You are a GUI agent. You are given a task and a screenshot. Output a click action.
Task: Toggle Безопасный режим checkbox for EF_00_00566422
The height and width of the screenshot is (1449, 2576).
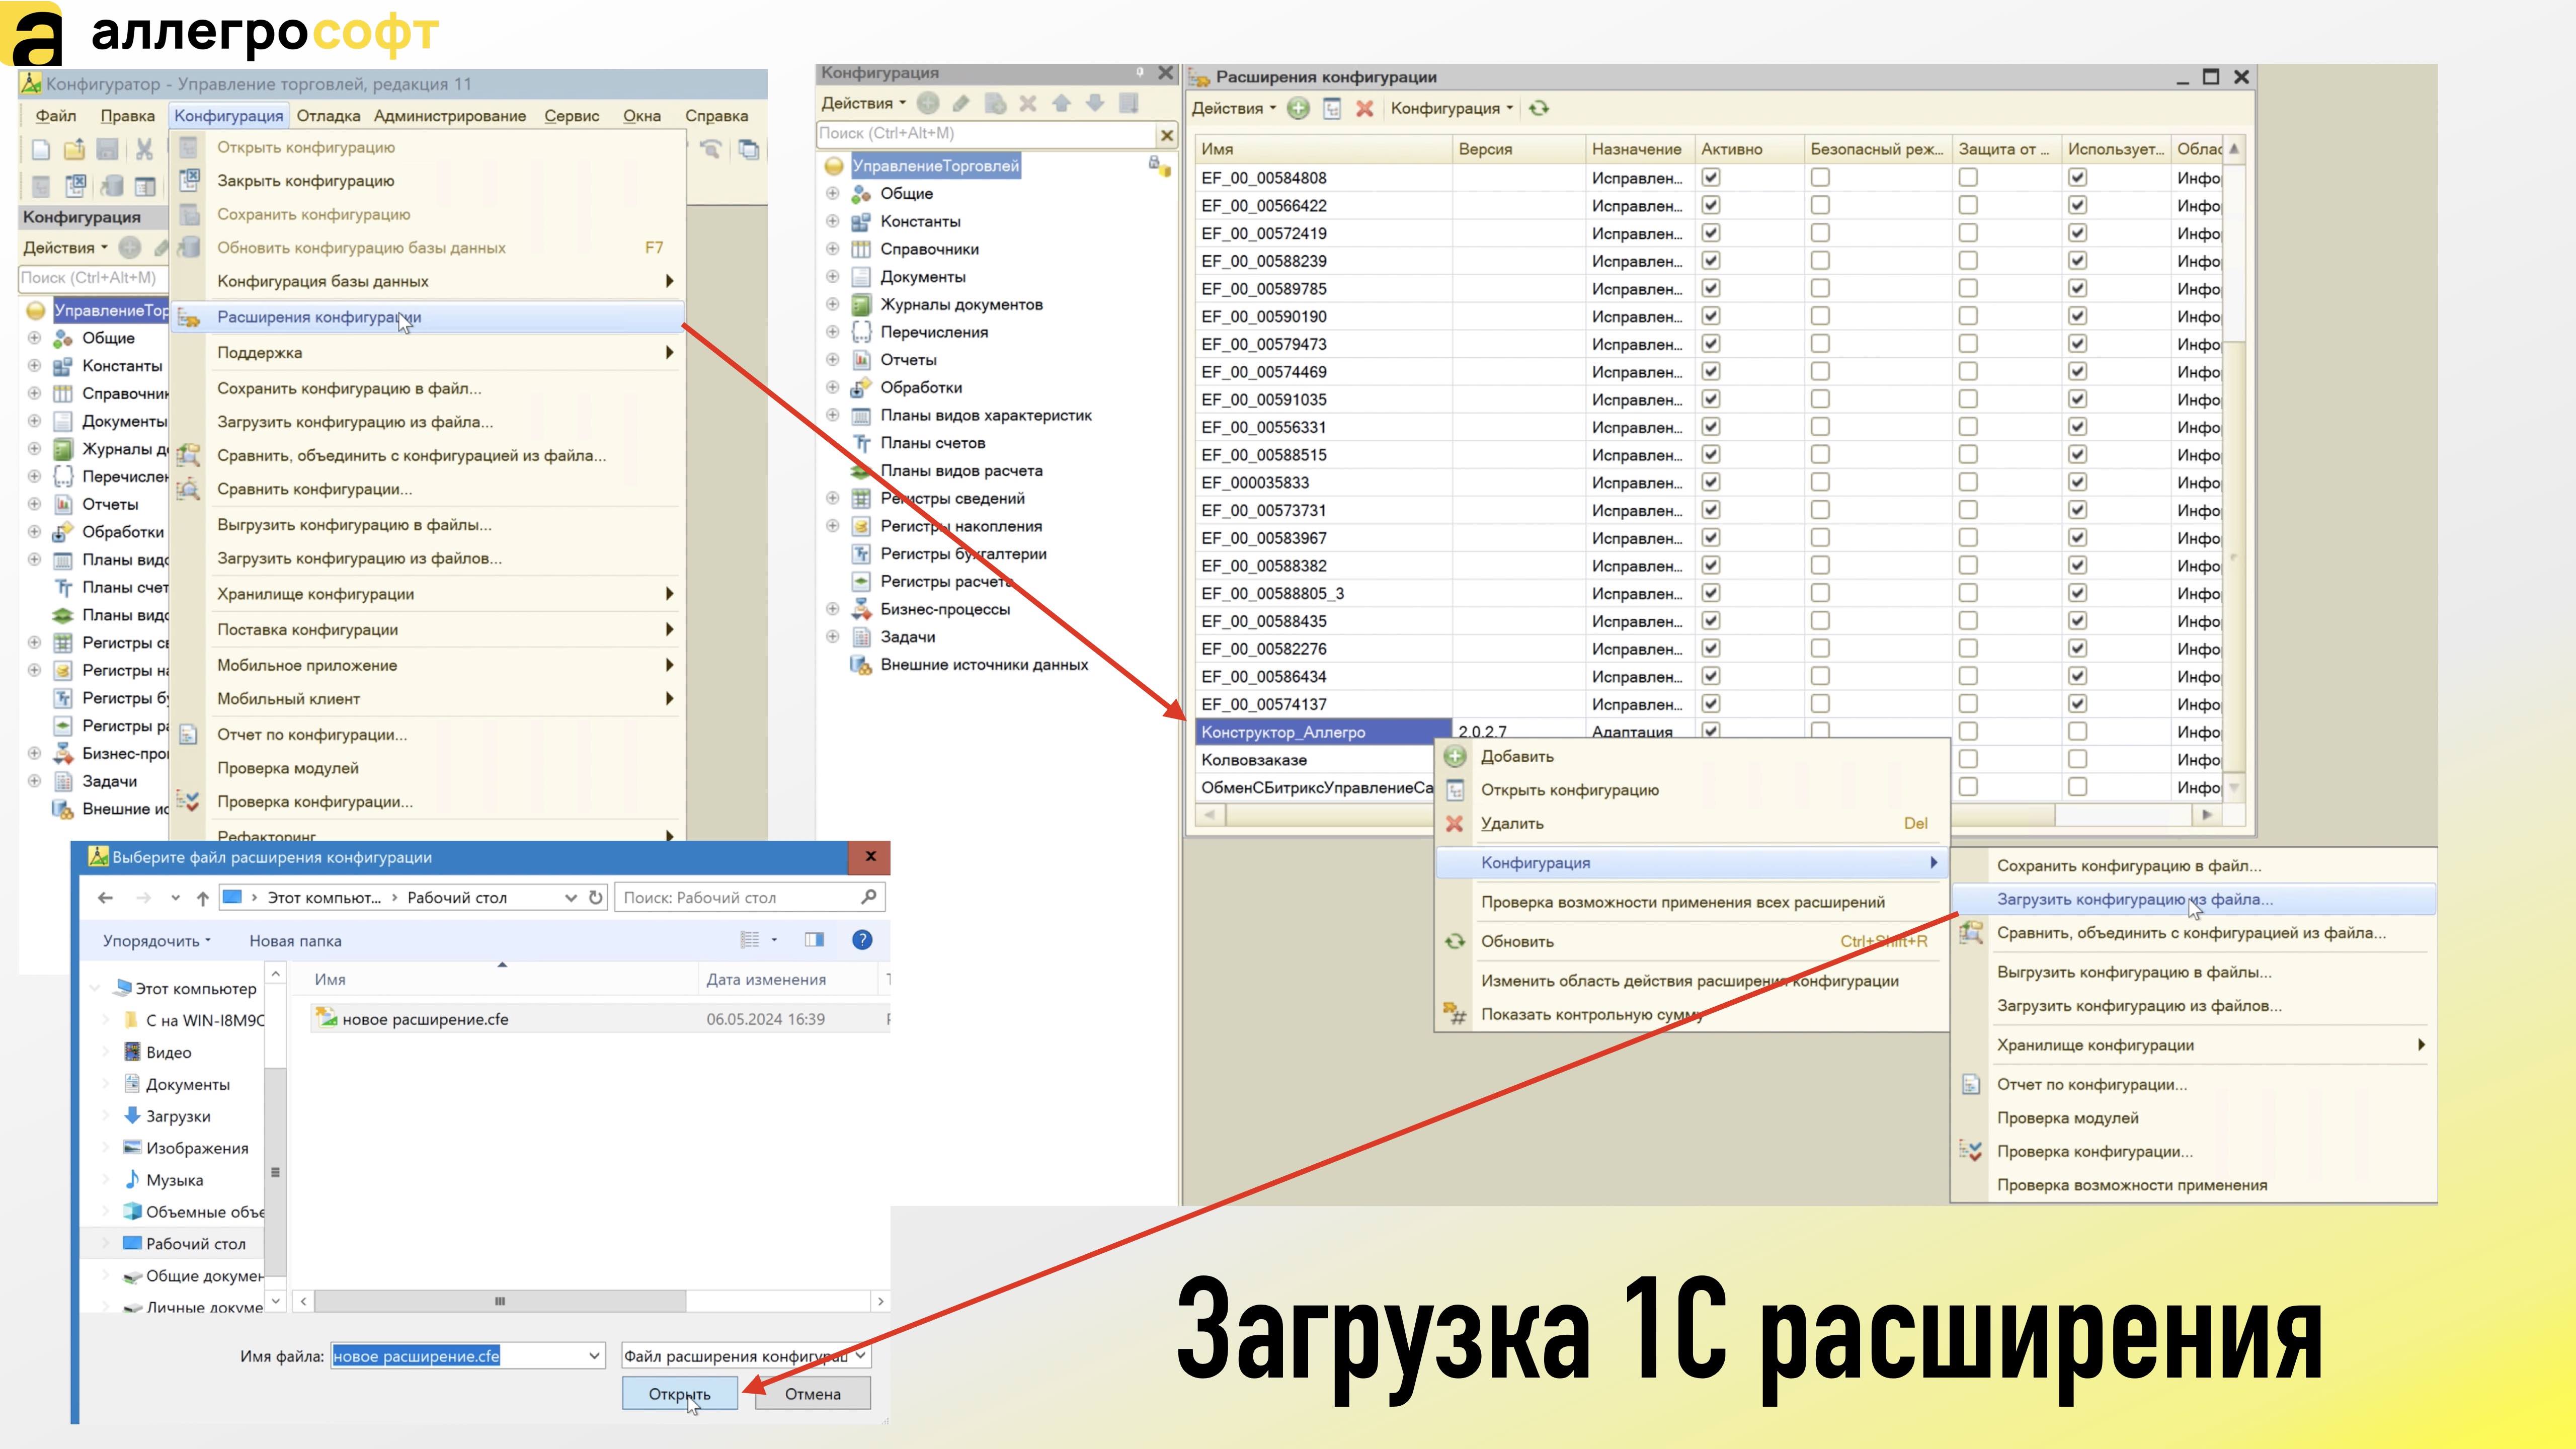click(x=1820, y=205)
